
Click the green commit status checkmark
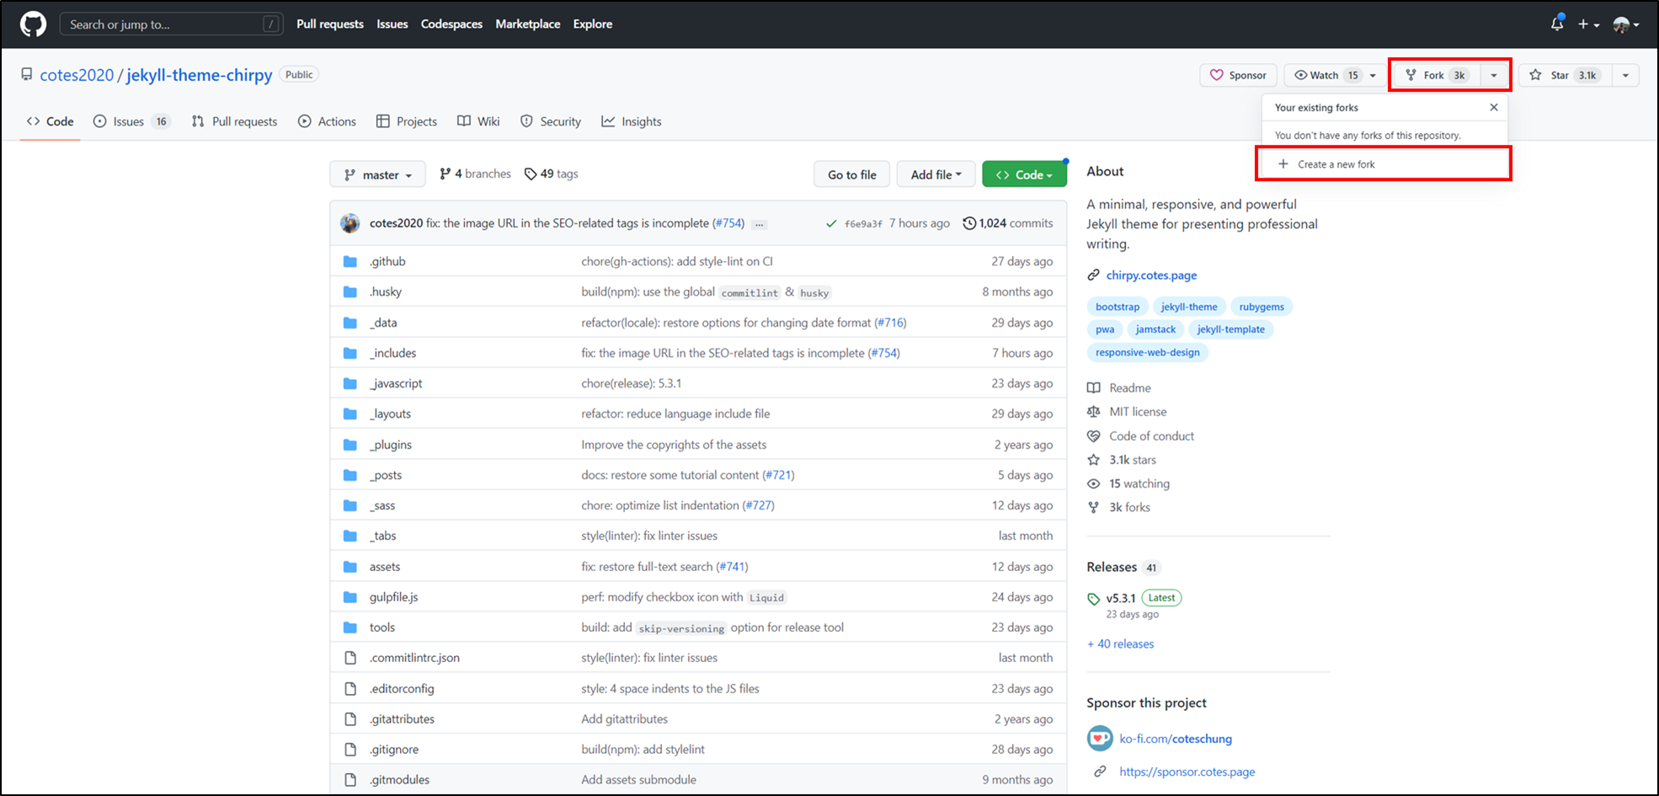click(x=831, y=223)
